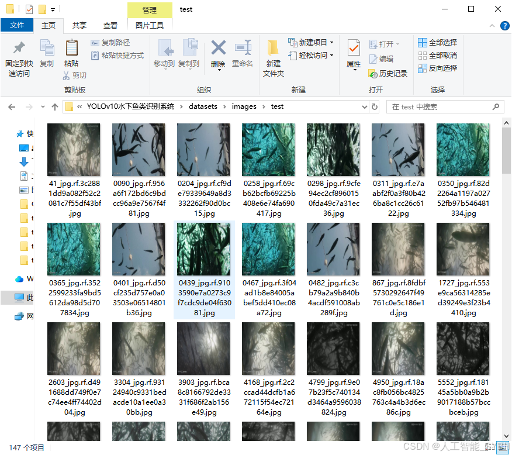Open Properties (属性) icon
The width and height of the screenshot is (512, 455).
click(x=354, y=48)
